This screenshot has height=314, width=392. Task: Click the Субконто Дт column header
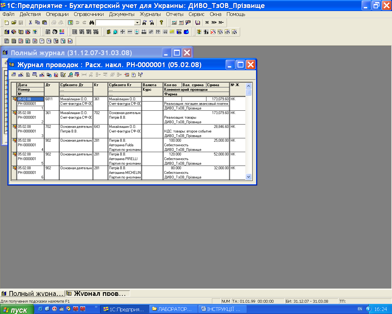point(76,85)
